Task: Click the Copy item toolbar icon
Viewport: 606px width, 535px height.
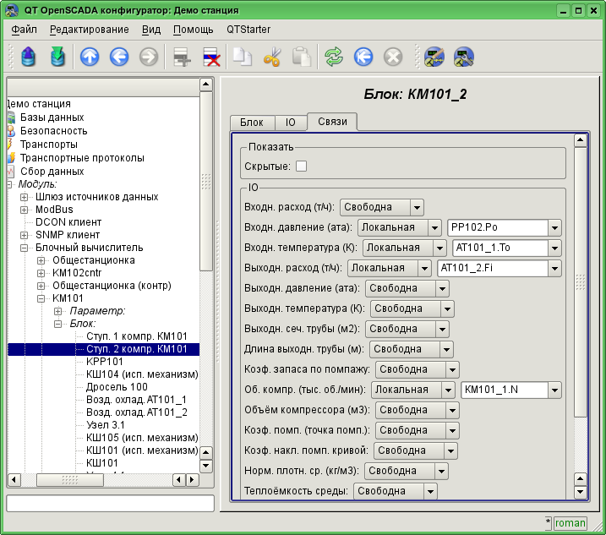Action: [243, 57]
